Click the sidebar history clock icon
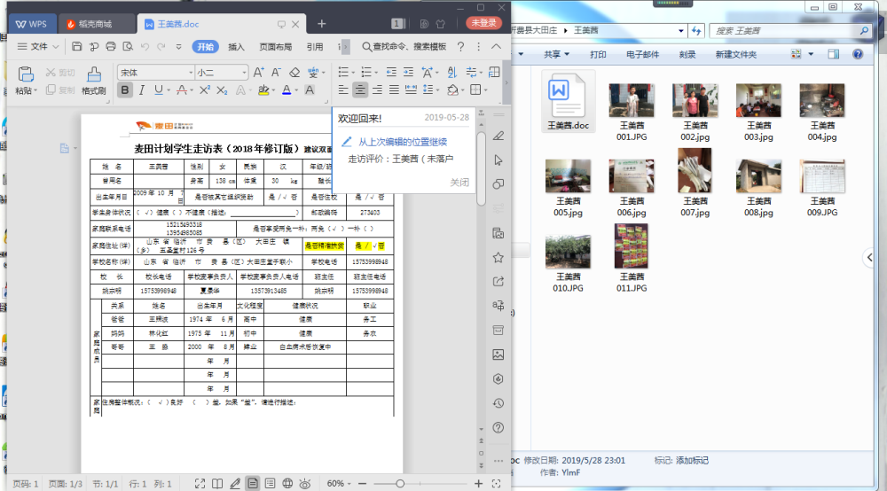 [498, 403]
